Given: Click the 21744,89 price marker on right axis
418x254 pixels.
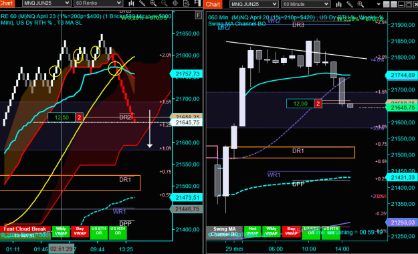Looking at the screenshot, I should (403, 76).
